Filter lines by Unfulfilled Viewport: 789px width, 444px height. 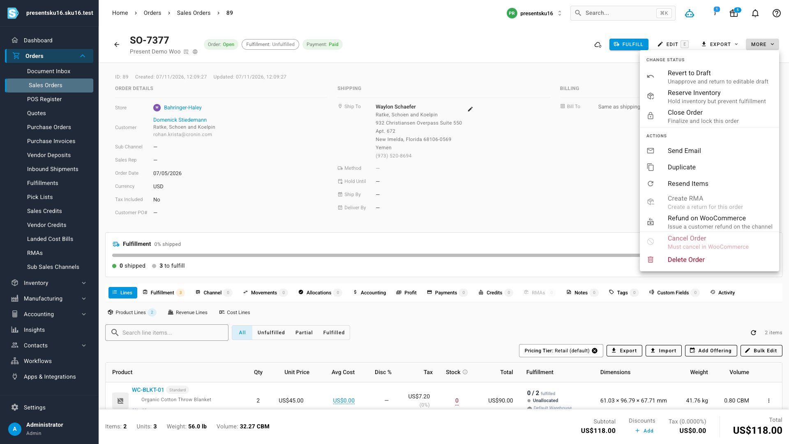coord(271,333)
